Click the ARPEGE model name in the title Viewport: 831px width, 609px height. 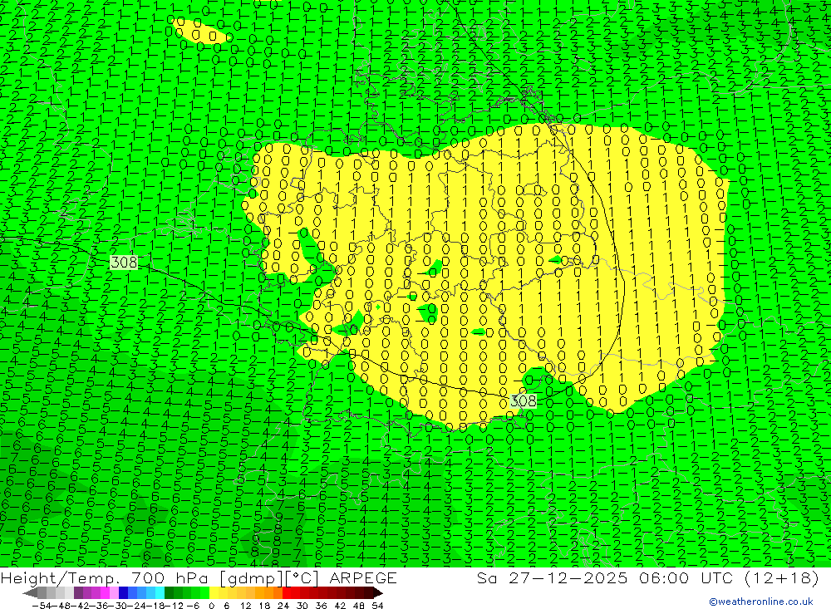pyautogui.click(x=363, y=577)
